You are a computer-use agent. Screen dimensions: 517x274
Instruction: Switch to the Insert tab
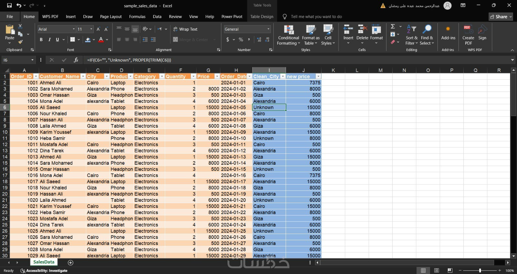(x=71, y=16)
